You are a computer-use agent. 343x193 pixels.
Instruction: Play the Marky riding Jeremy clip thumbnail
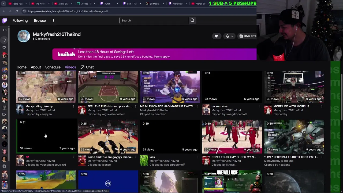(46, 87)
